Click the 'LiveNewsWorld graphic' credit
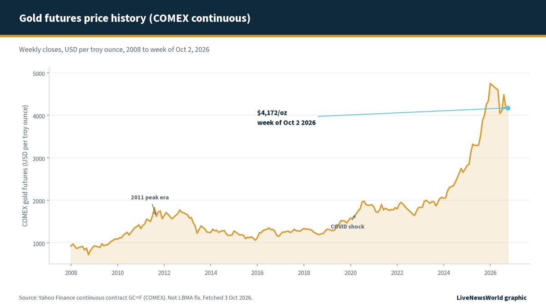Image resolution: width=546 pixels, height=307 pixels. [x=491, y=297]
